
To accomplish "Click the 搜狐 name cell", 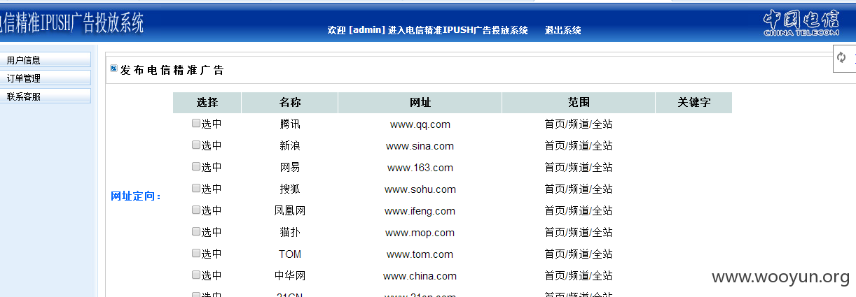I will pos(290,189).
